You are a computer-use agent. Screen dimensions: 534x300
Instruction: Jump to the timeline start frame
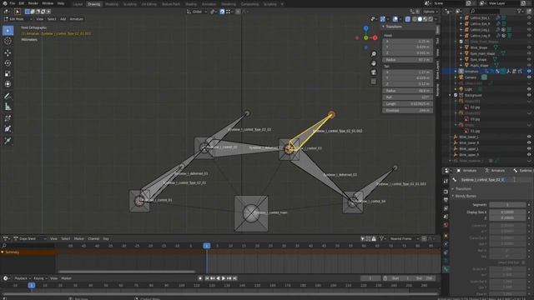click(x=207, y=278)
